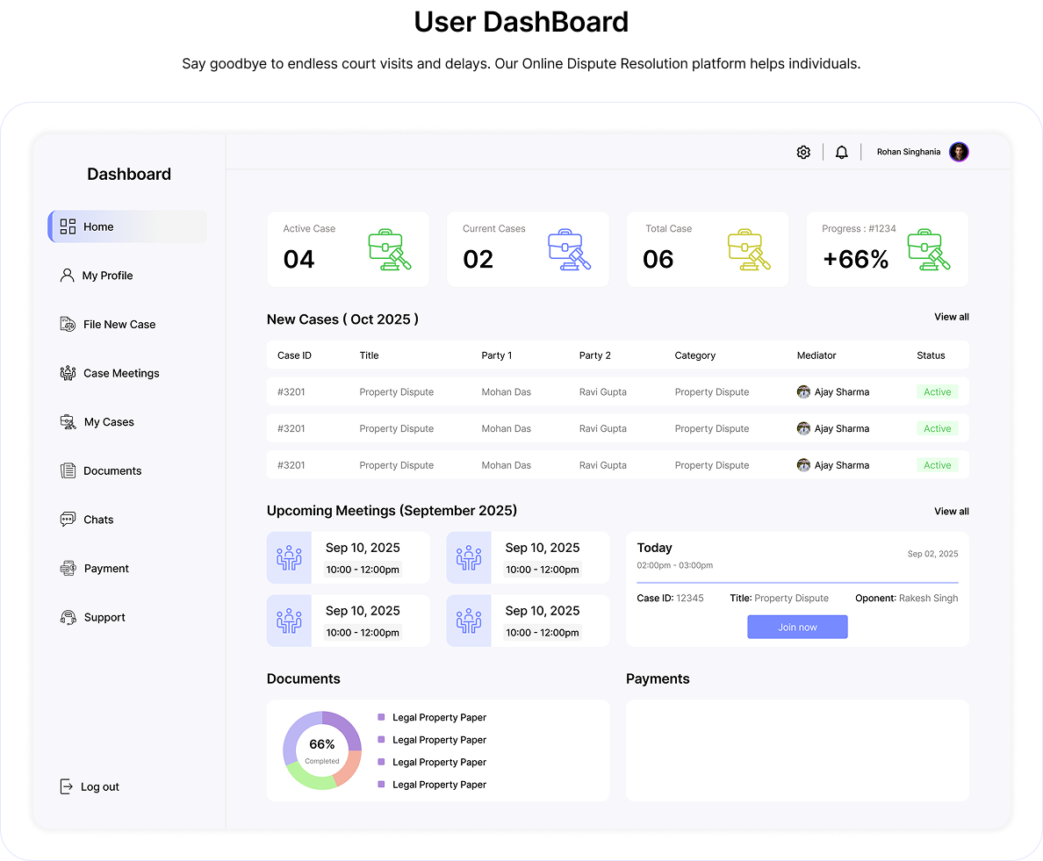Click the notification bell icon
Image resolution: width=1043 pixels, height=861 pixels.
(841, 152)
